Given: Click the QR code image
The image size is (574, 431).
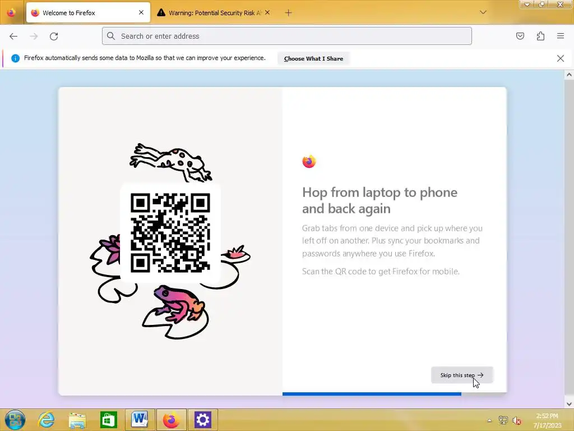Looking at the screenshot, I should click(x=170, y=233).
